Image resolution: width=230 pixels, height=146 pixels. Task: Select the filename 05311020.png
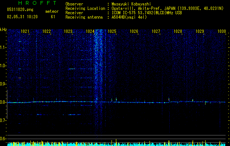tap(20, 10)
